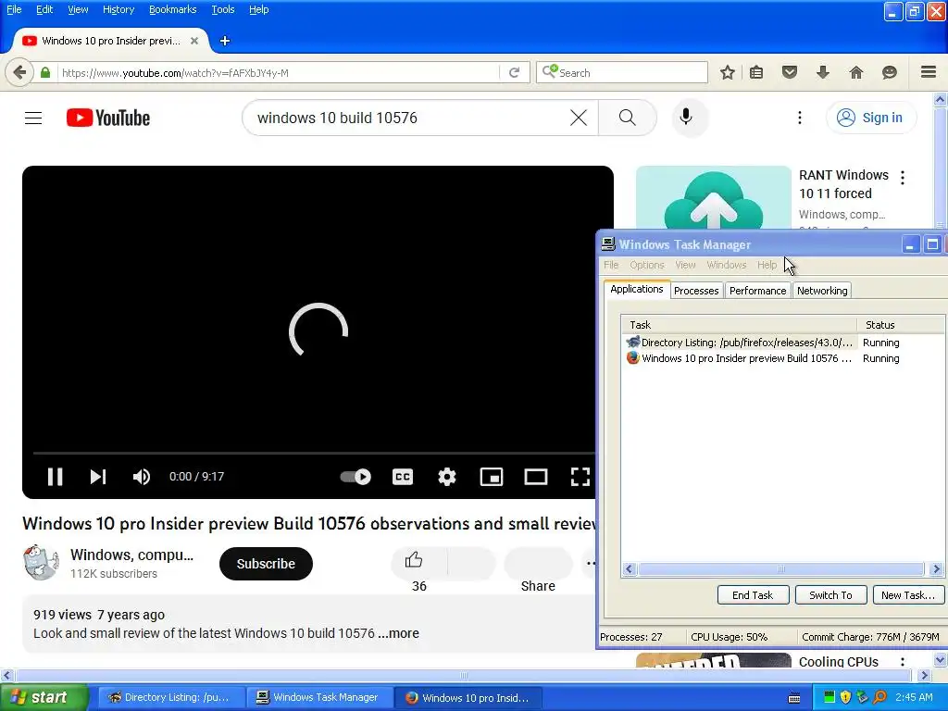Screen dimensions: 948x711
Task: Like the video with thumbs up
Action: tap(414, 561)
